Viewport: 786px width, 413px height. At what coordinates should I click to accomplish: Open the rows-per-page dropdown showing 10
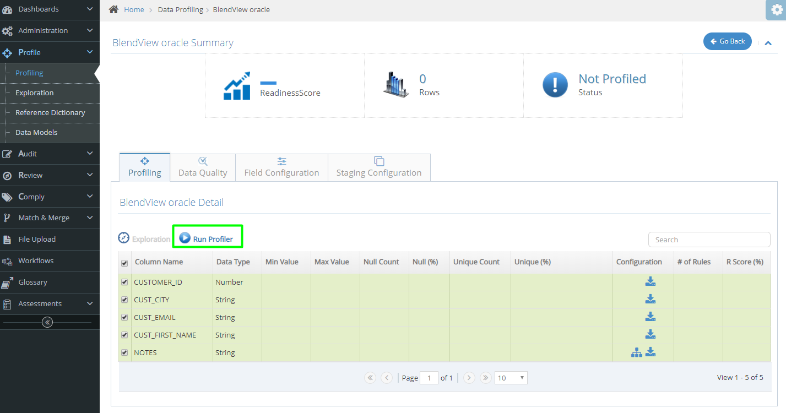click(511, 378)
